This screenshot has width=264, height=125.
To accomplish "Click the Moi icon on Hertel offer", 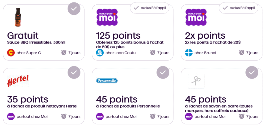I will (11, 116).
